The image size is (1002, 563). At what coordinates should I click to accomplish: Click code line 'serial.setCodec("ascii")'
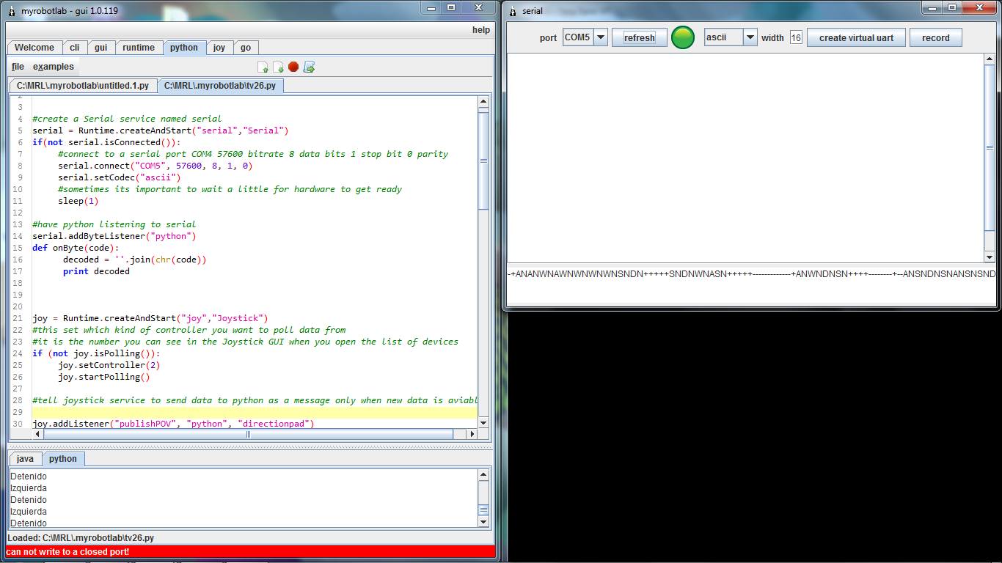[120, 177]
